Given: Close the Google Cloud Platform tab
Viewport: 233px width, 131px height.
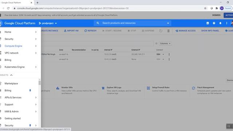Looking at the screenshot, I should click(x=31, y=3).
